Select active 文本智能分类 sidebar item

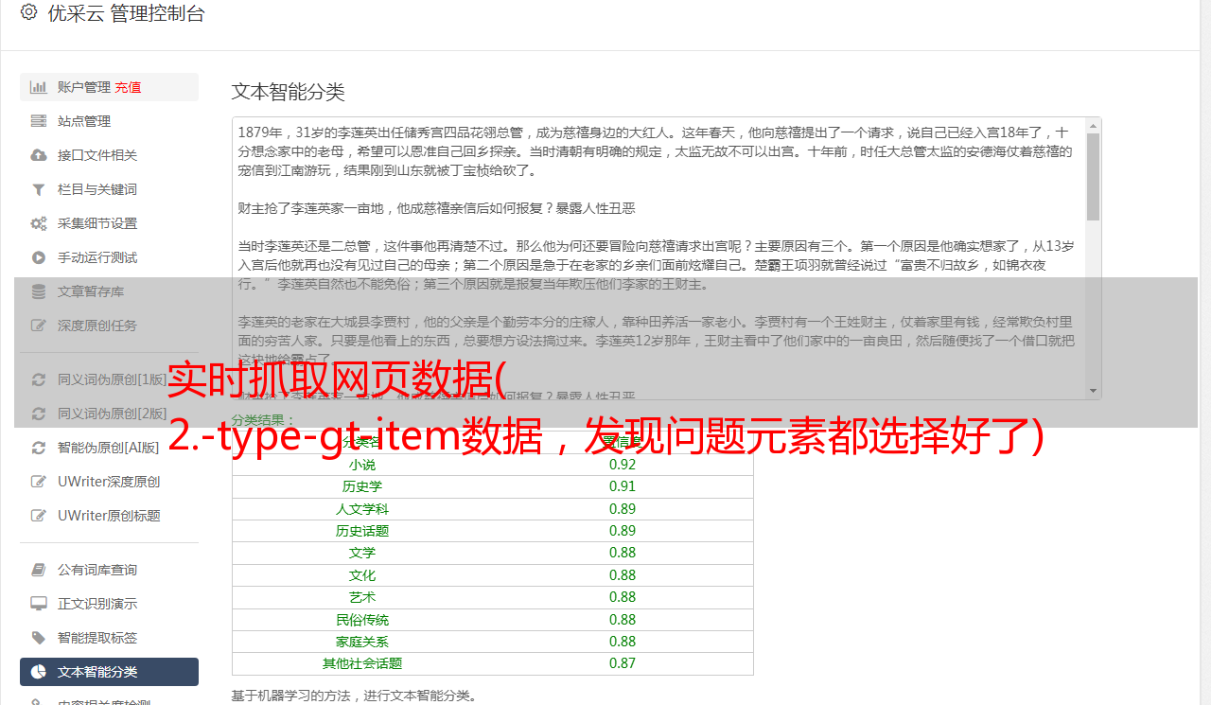tap(109, 672)
